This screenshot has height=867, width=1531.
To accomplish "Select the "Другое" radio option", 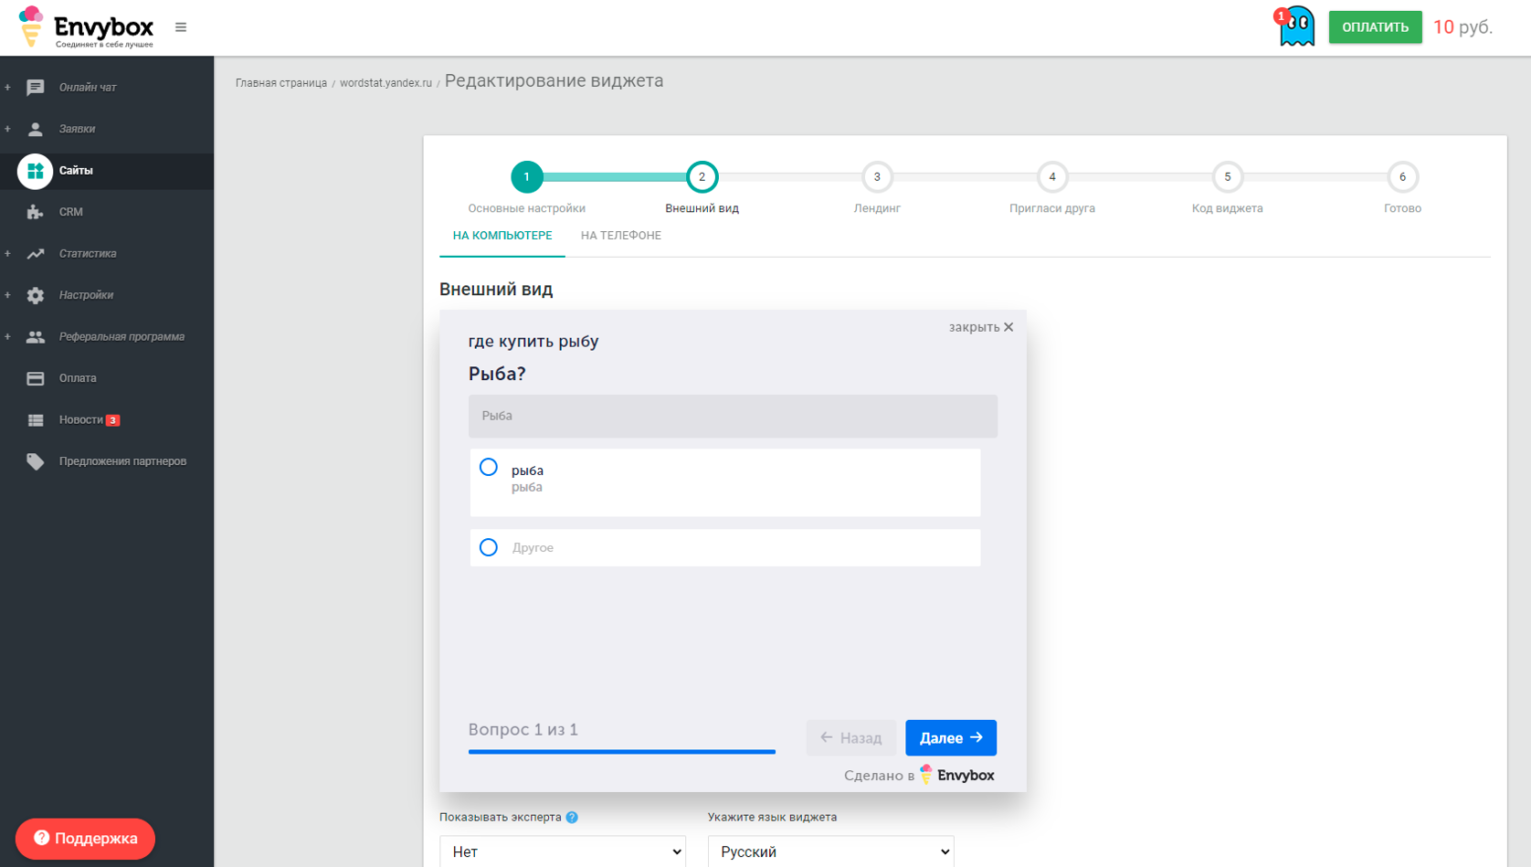I will 489,547.
